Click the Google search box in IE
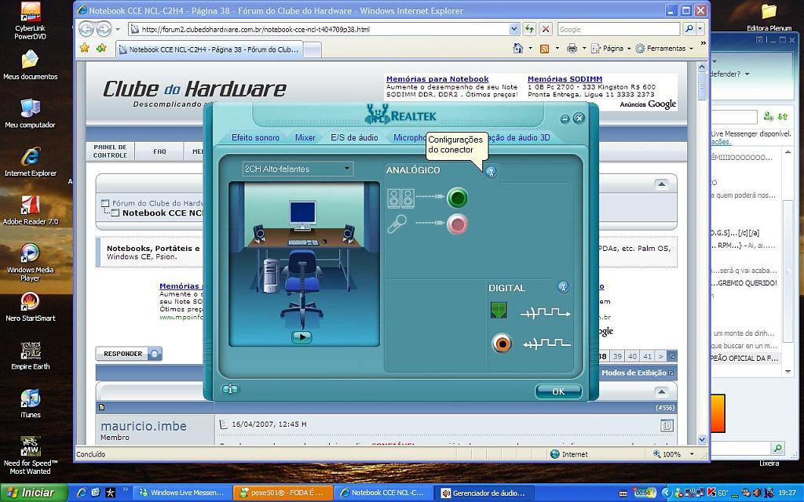Screen dimensions: 804x502 [619, 29]
